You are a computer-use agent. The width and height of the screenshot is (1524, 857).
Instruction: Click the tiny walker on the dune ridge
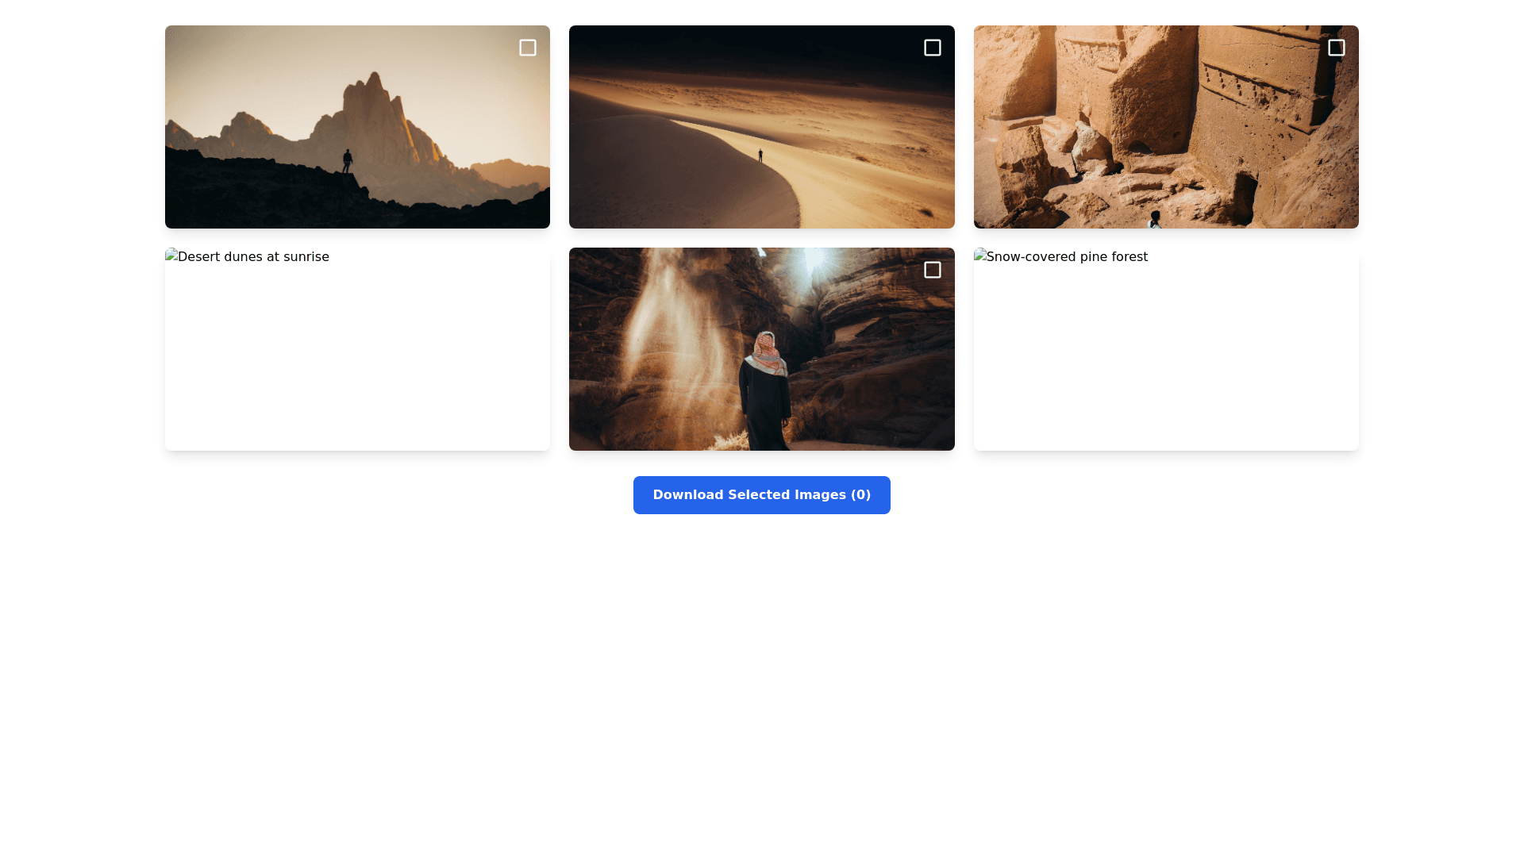click(x=760, y=156)
